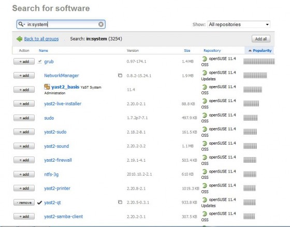Image resolution: width=290 pixels, height=227 pixels.
Task: Remove the yast2-qt package
Action: (24, 202)
